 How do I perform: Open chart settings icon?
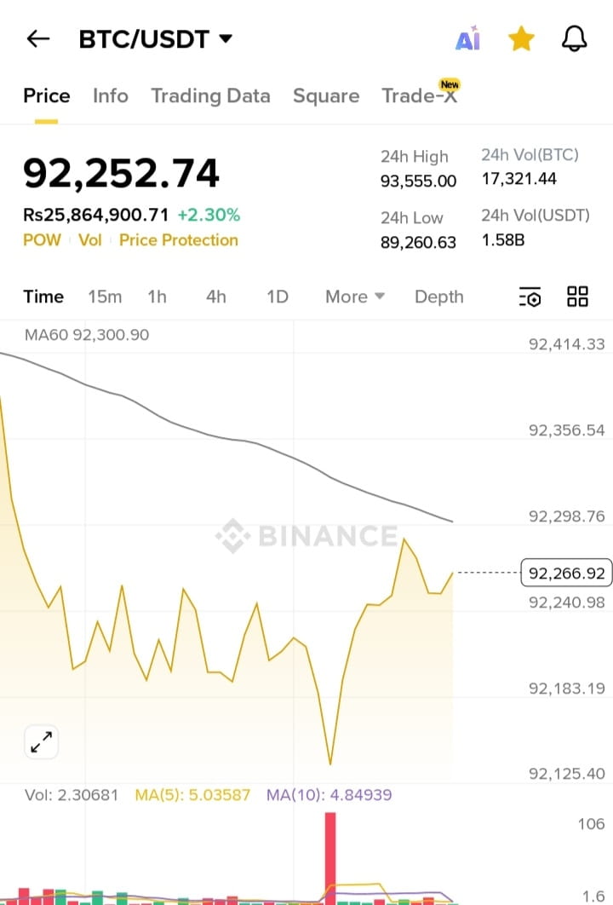pos(530,297)
